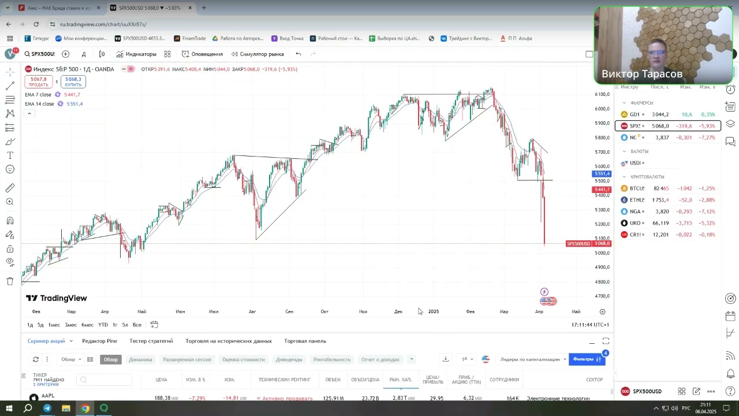This screenshot has height=416, width=739.
Task: Click the КУПИТЬ 5068,3 buy button
Action: (x=73, y=81)
